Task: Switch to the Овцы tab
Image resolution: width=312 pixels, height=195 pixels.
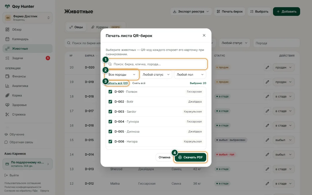Action: point(76,27)
